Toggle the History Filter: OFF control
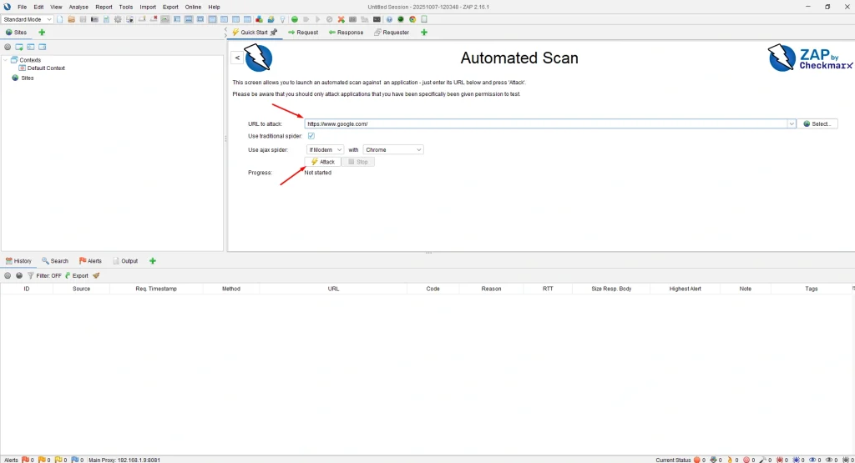Viewport: 855px width, 463px height. (44, 275)
